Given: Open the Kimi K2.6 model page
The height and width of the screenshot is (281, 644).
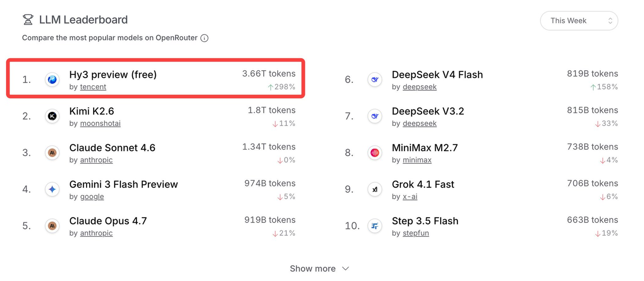Looking at the screenshot, I should point(92,111).
